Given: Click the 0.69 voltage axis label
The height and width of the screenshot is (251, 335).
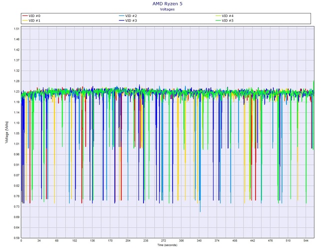Looking at the screenshot, I should pos(17,217).
